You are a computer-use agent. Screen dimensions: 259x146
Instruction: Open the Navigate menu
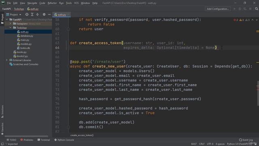[x=32, y=3]
